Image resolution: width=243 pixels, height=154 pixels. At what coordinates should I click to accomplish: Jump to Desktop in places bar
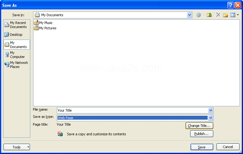tap(17, 35)
